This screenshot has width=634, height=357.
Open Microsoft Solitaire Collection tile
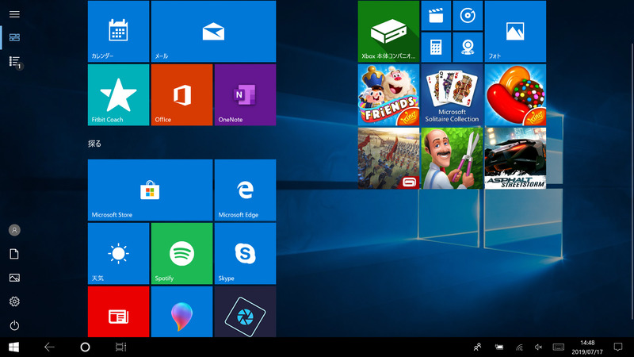452,94
